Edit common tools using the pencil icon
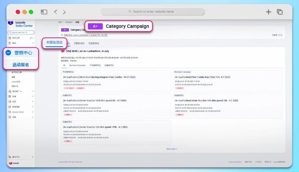Screen dimensions: 299x172 (x=31, y=38)
